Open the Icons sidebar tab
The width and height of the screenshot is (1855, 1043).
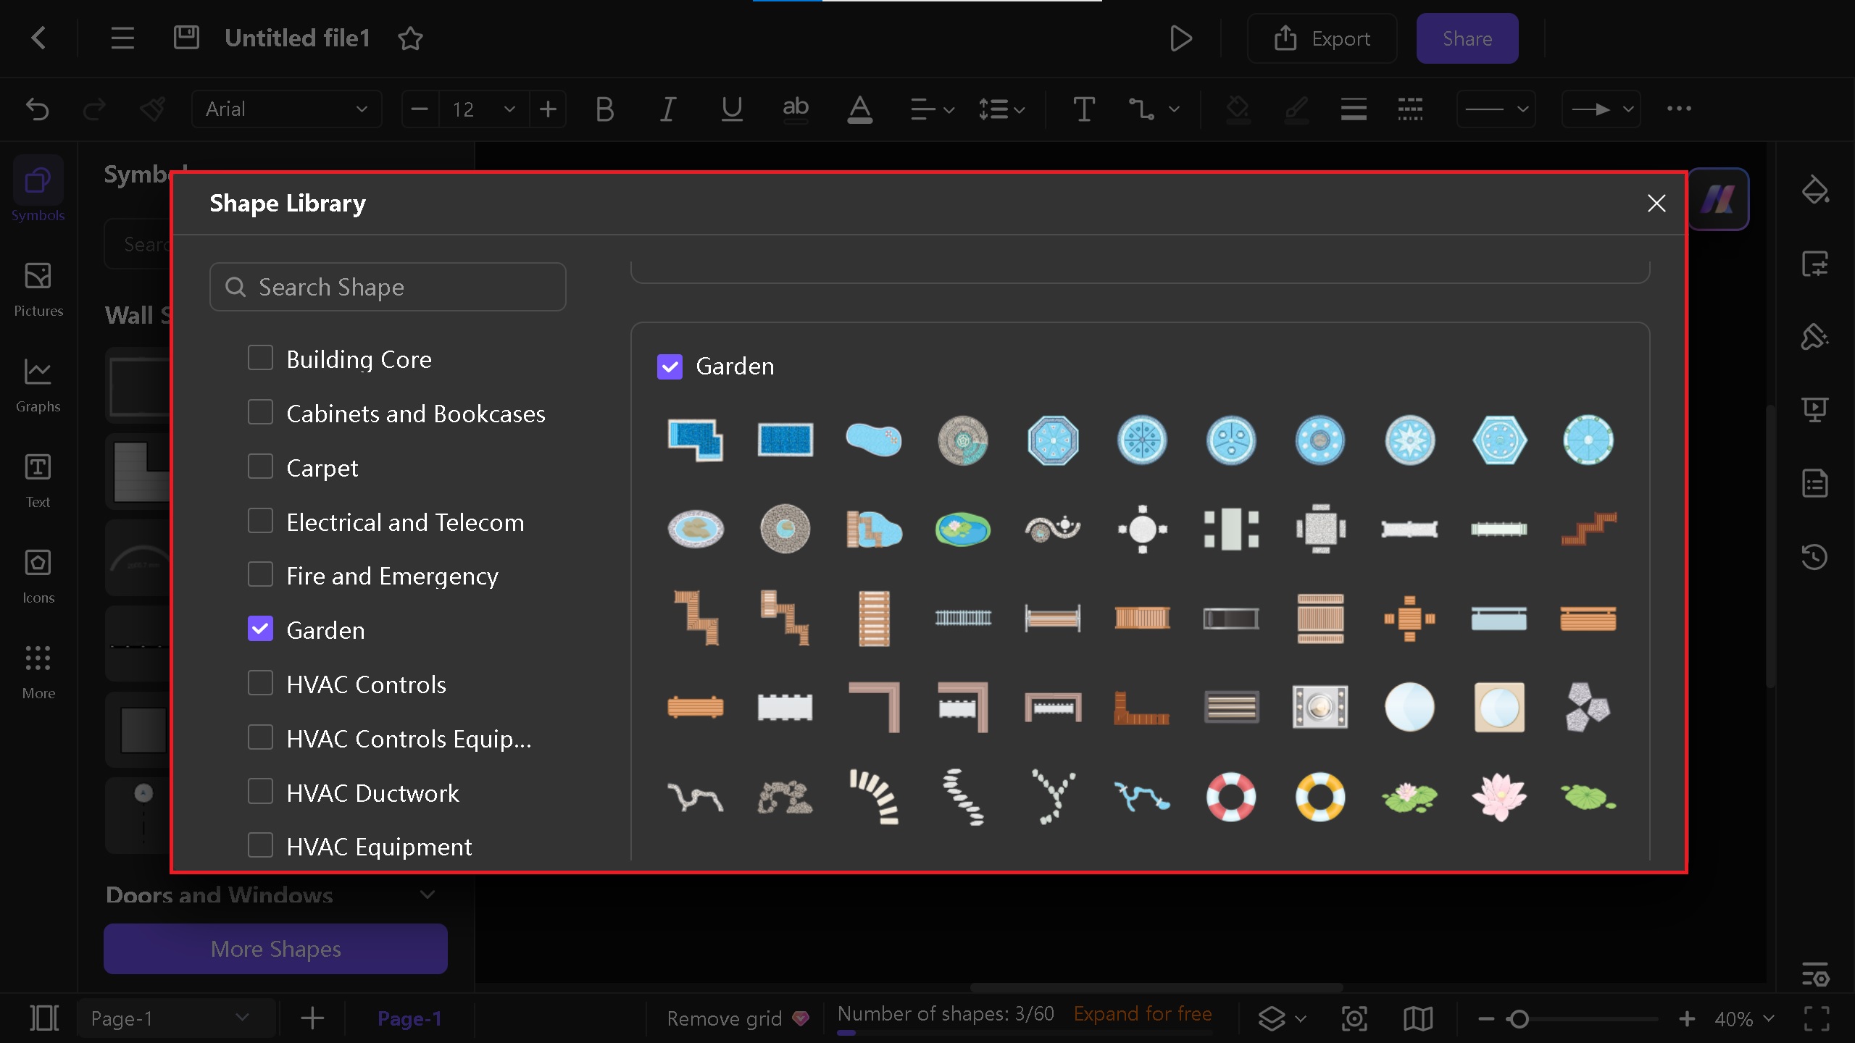click(38, 576)
